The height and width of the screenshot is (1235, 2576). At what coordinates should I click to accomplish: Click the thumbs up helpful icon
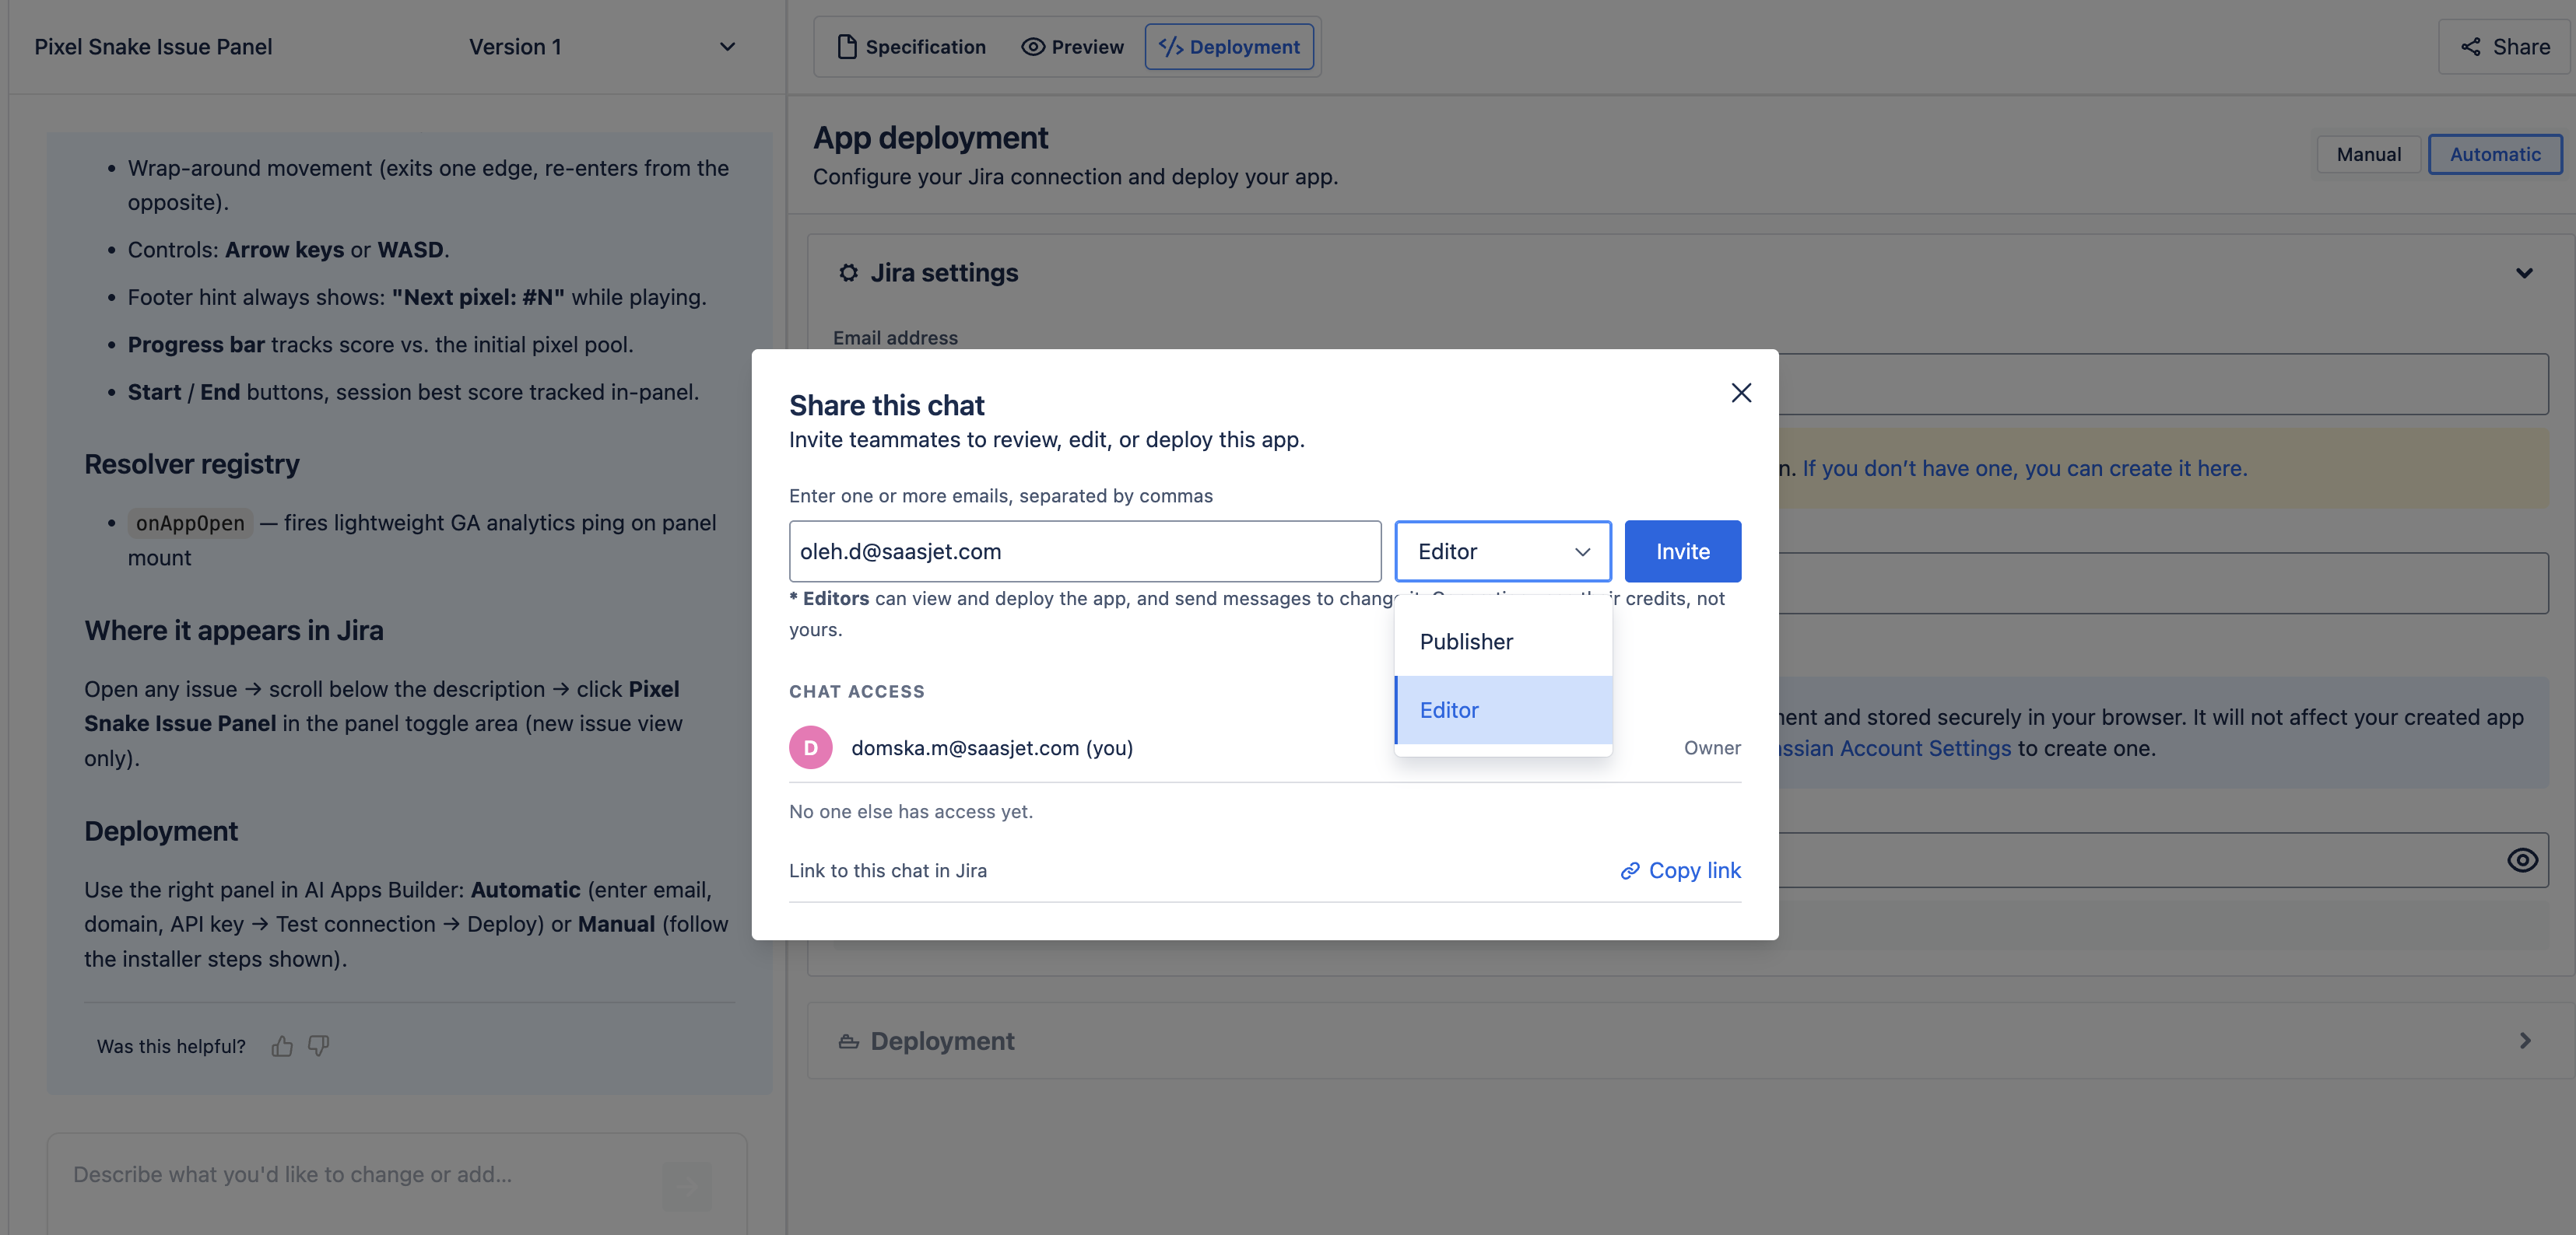[282, 1046]
